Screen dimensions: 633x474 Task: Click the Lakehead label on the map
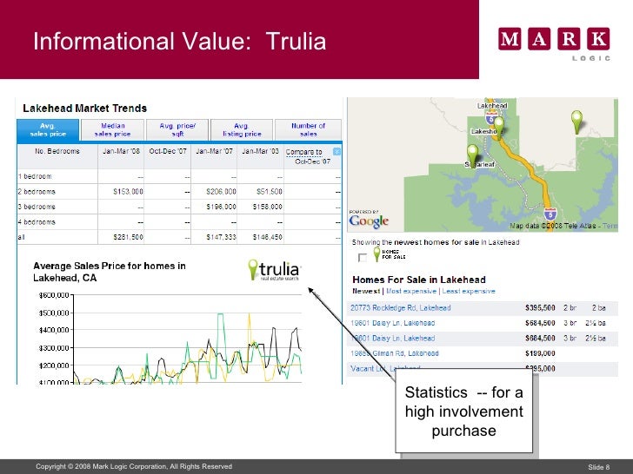pos(492,106)
